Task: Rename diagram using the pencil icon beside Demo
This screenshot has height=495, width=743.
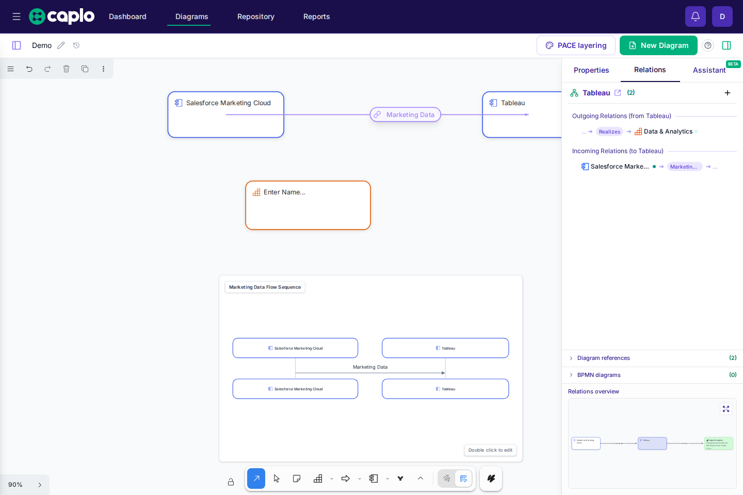Action: (61, 45)
